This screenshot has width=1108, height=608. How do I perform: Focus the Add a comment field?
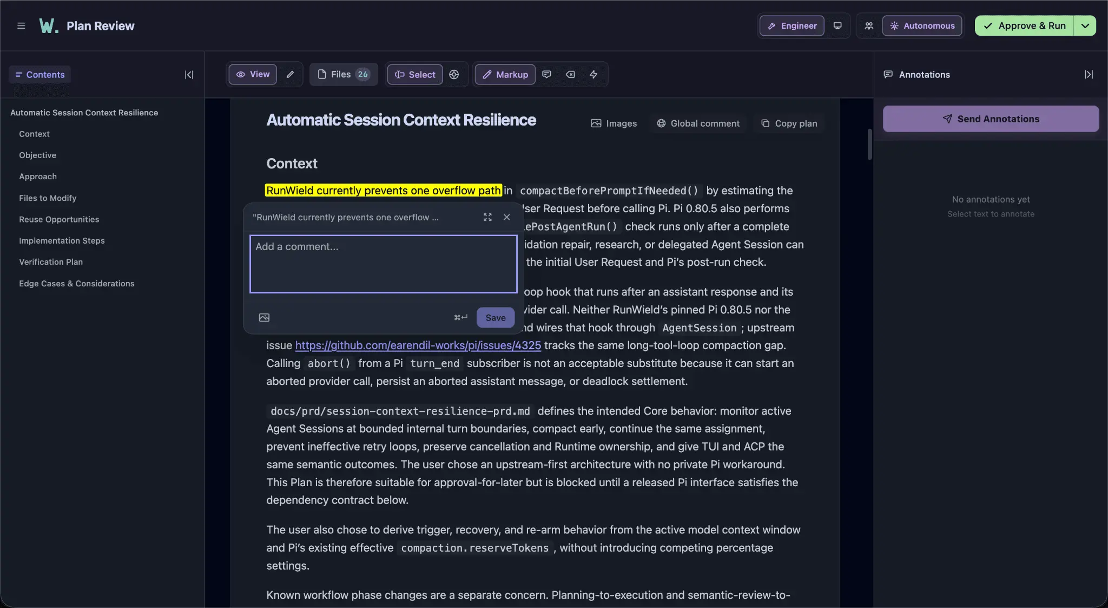[x=383, y=264]
